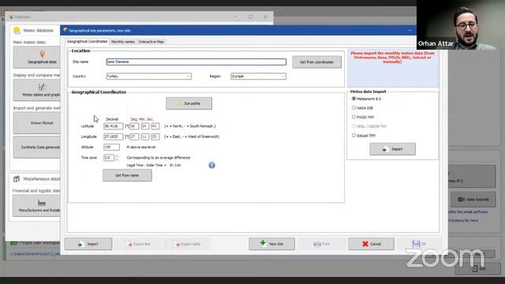Click Import in the Meteo data Import panel
Viewport: 505px width, 284px height.
pyautogui.click(x=392, y=149)
